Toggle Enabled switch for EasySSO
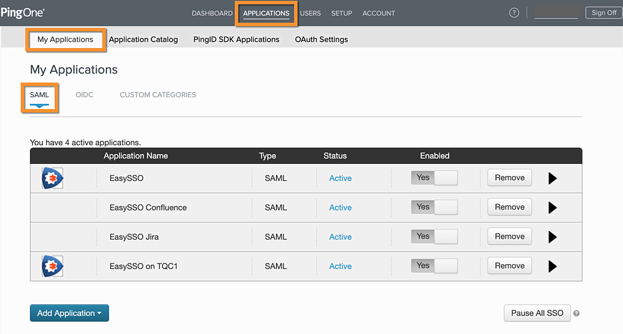Screen dimensions: 623x334 434,178
